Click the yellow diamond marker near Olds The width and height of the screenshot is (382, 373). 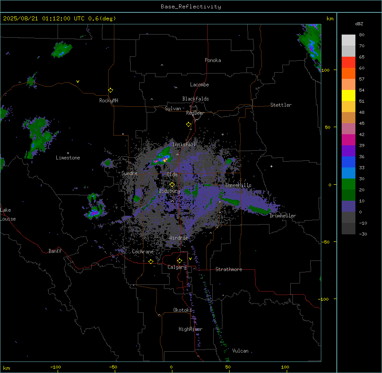(172, 185)
